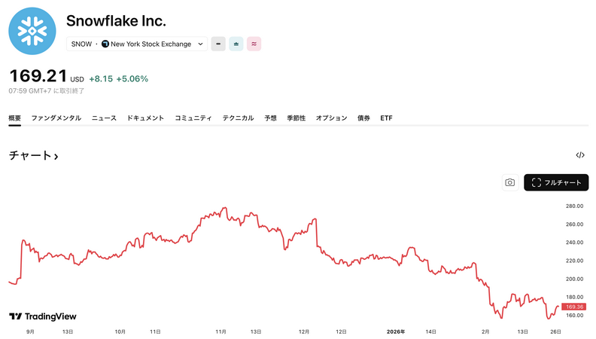
Task: Open the ニュース tab
Action: (x=104, y=118)
